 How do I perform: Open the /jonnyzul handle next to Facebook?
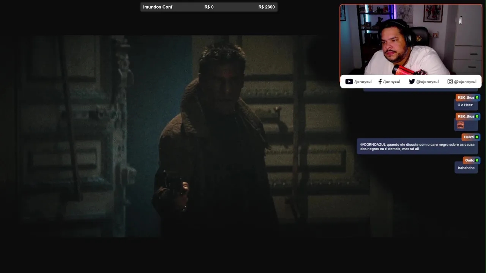tap(391, 82)
